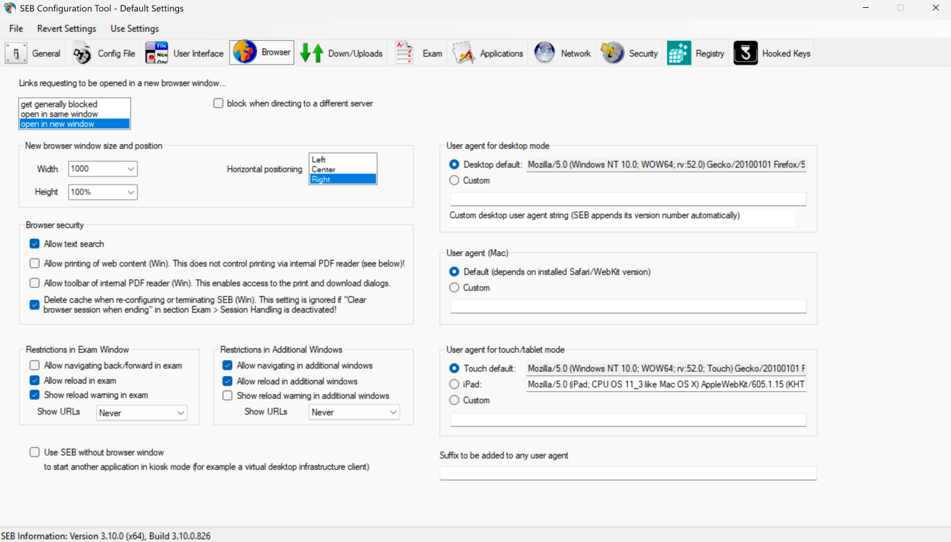
Task: Open the Height combo box
Action: [131, 192]
